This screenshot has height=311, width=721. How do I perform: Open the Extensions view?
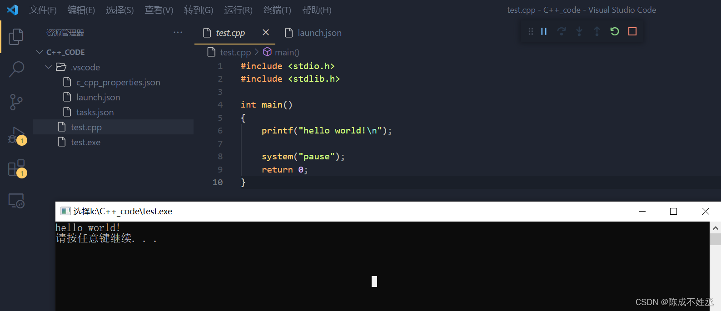pyautogui.click(x=17, y=168)
